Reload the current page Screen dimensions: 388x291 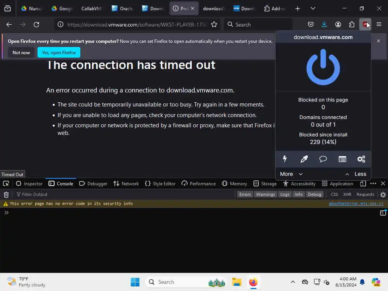36,24
